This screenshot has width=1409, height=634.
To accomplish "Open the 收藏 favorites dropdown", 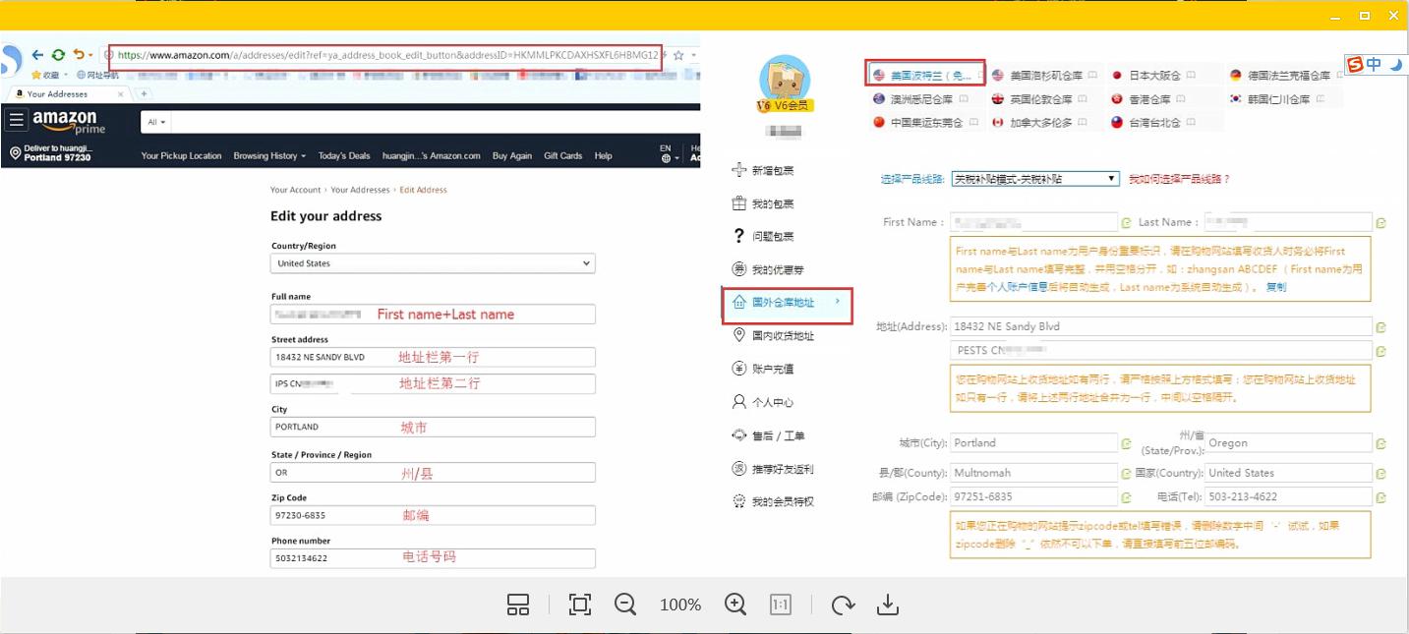I will click(x=52, y=75).
